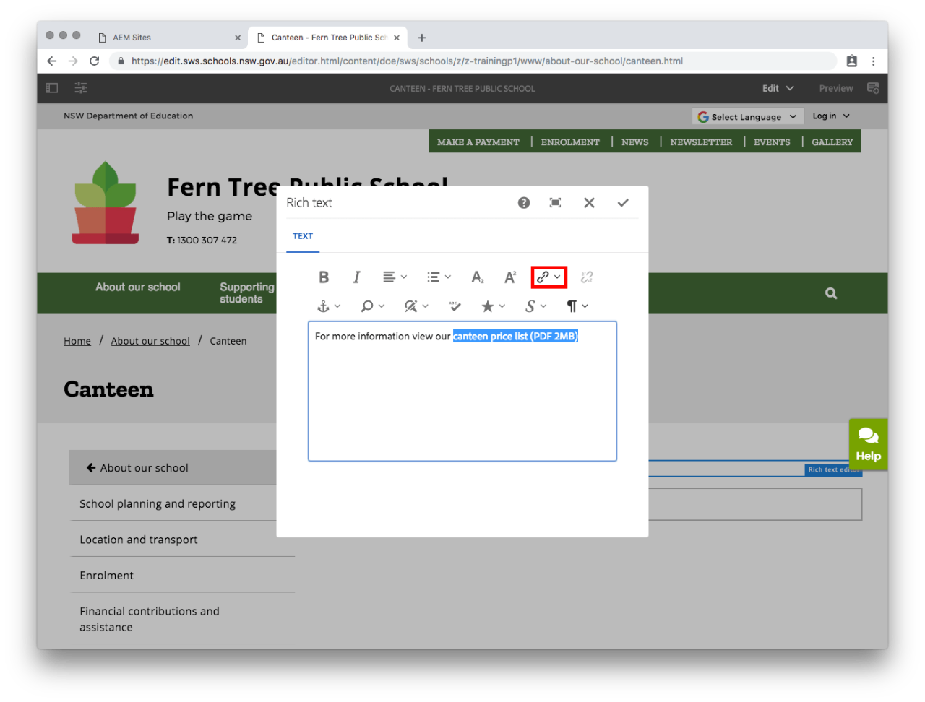
Task: Open the anchor dropdown in toolbar
Action: coord(329,306)
